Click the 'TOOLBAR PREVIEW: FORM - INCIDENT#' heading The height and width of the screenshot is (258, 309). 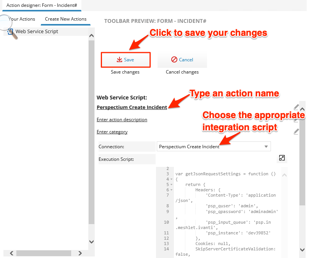[155, 21]
